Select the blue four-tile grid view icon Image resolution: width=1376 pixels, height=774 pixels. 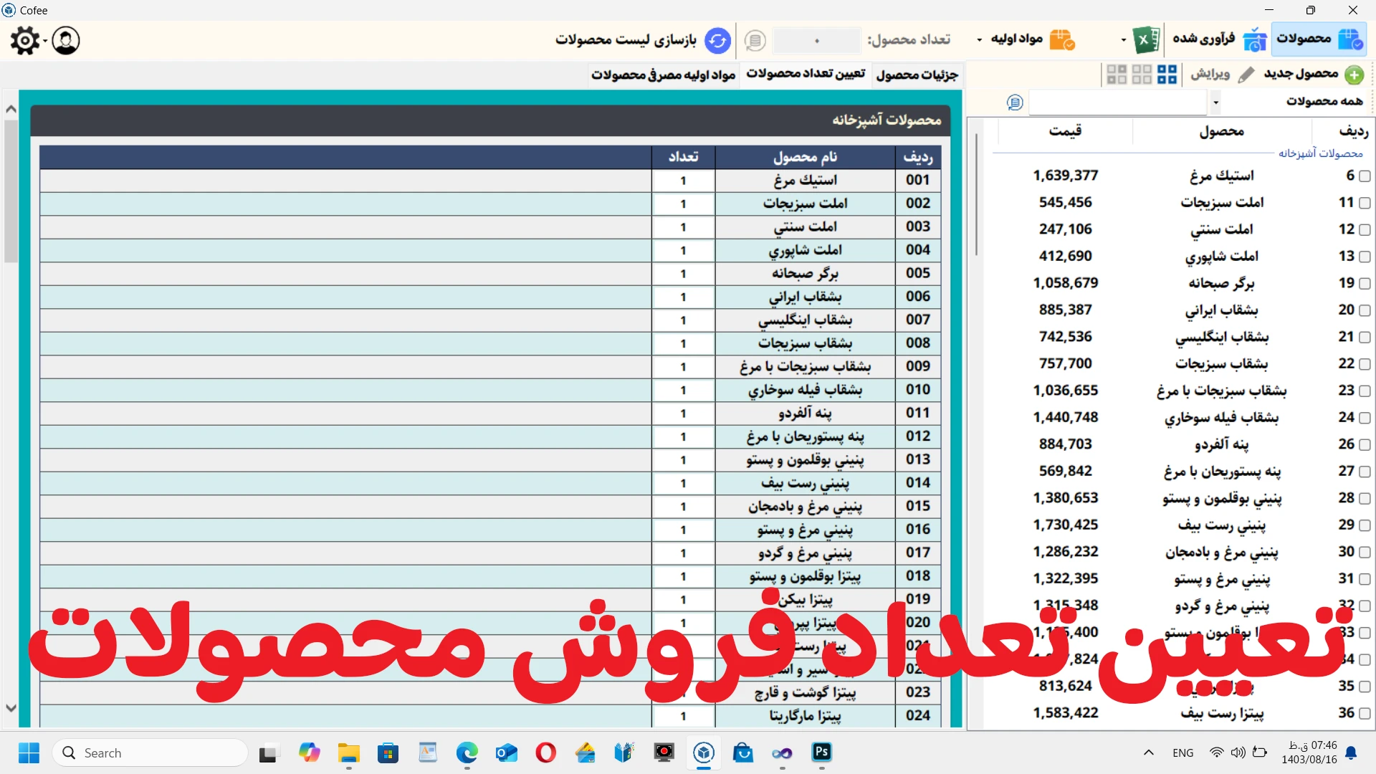tap(1167, 75)
